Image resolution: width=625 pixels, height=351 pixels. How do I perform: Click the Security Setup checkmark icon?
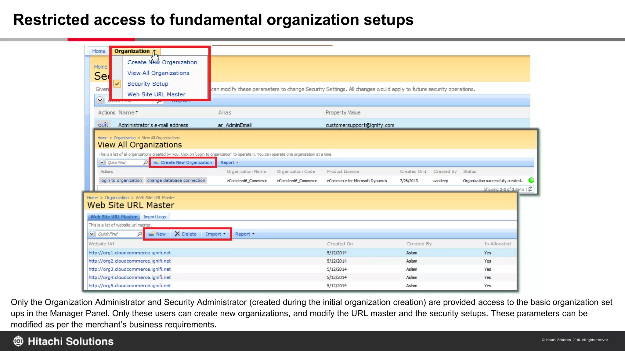[117, 84]
